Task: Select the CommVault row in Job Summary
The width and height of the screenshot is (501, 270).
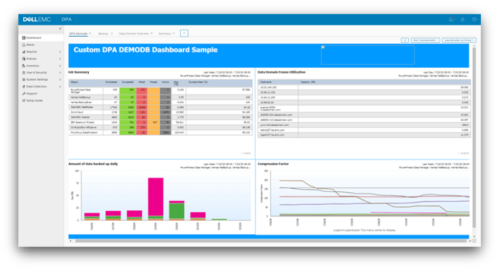Action: point(160,112)
